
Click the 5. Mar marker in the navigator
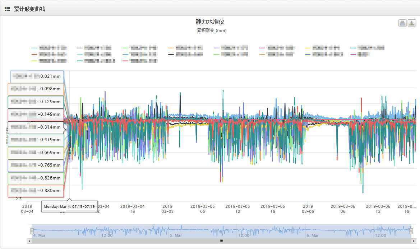tap(175, 235)
